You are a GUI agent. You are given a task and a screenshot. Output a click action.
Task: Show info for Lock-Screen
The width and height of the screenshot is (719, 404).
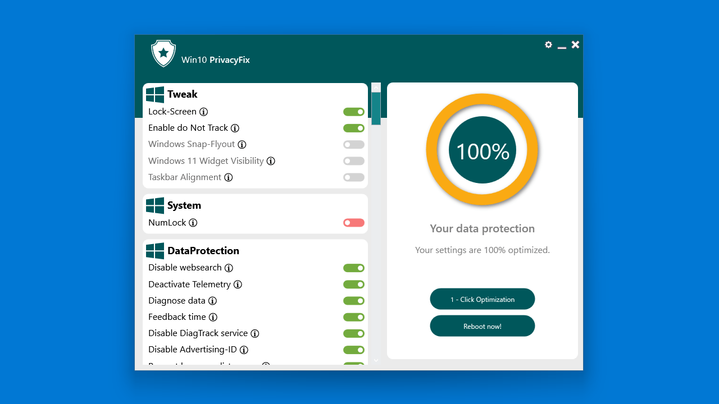(204, 112)
